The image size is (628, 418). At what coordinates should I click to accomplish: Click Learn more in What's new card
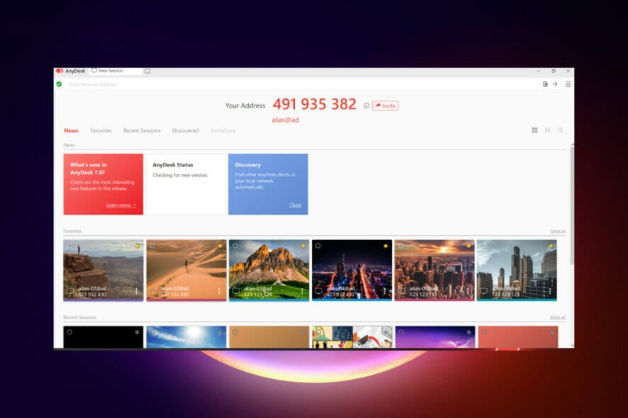point(121,205)
